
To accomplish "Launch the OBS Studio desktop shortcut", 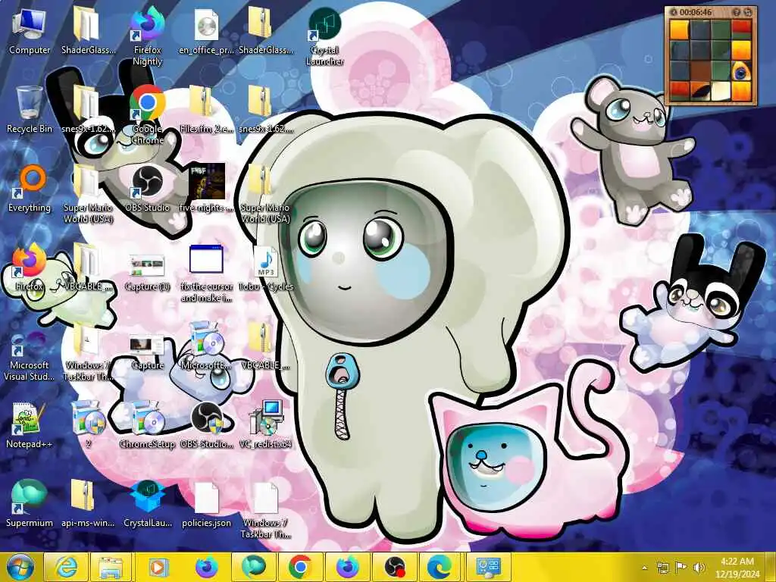I will coord(147,189).
